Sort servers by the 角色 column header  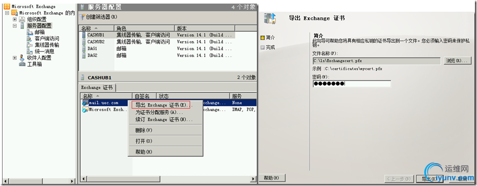pos(144,28)
